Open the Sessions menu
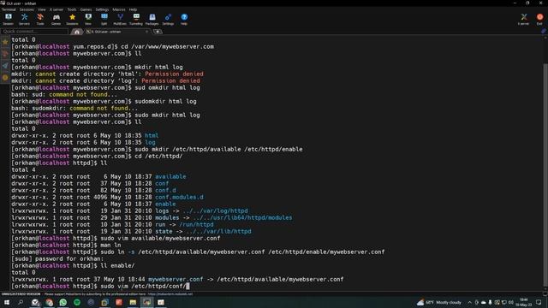The width and height of the screenshot is (548, 308). (x=27, y=9)
